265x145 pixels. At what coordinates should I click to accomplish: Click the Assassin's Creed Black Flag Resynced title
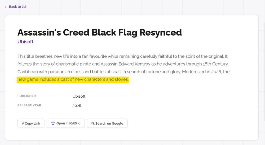(x=99, y=32)
